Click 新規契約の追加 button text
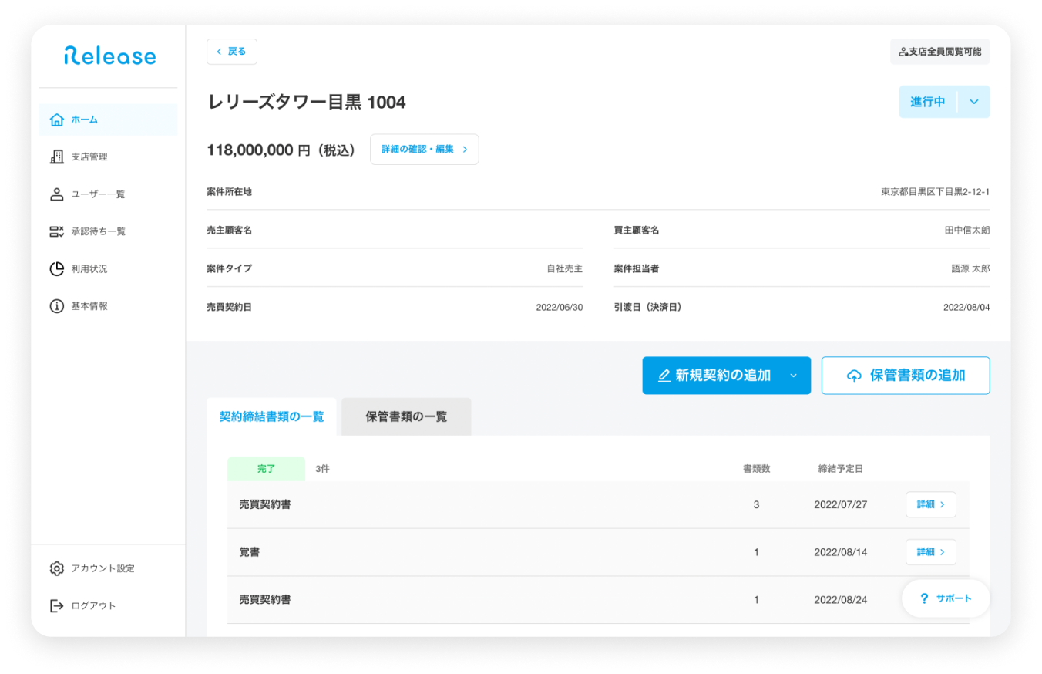1042x674 pixels. [x=723, y=376]
